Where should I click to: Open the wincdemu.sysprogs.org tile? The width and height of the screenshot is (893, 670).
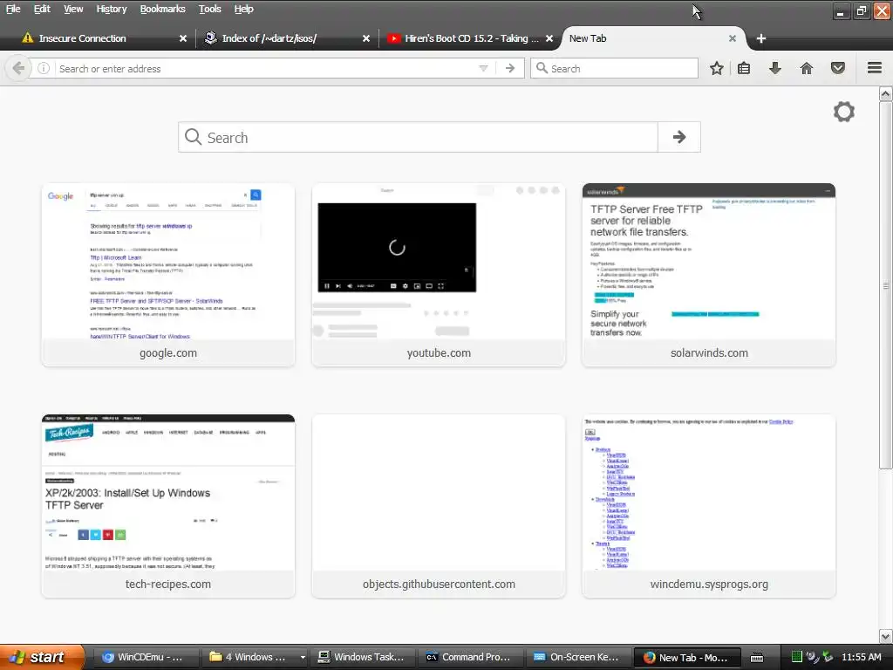pos(709,506)
